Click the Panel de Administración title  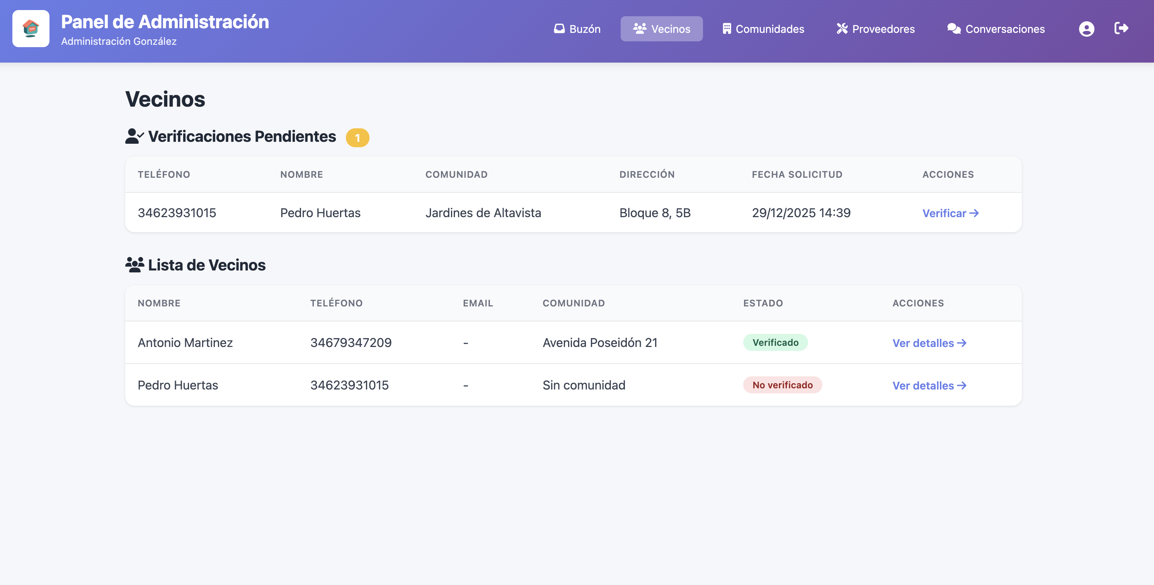point(165,22)
